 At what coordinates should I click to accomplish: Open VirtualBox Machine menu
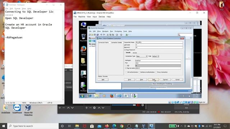[82, 17]
